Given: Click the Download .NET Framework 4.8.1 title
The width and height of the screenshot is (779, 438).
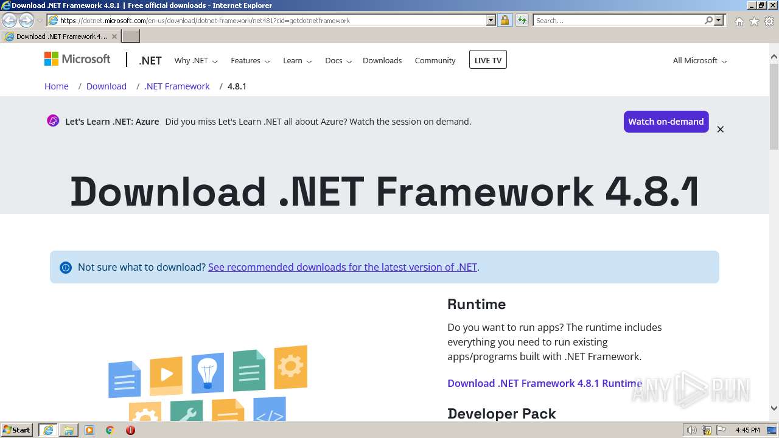Looking at the screenshot, I should coord(385,192).
